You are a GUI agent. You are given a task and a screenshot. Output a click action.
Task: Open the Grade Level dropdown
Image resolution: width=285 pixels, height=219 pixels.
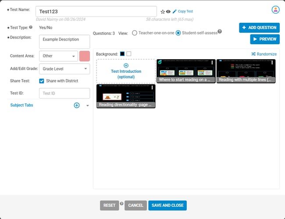[64, 69]
